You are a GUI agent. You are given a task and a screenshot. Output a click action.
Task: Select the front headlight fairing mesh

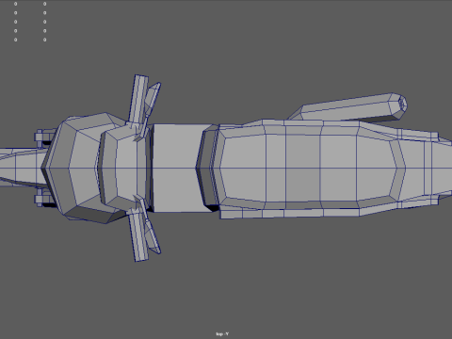coord(73,168)
